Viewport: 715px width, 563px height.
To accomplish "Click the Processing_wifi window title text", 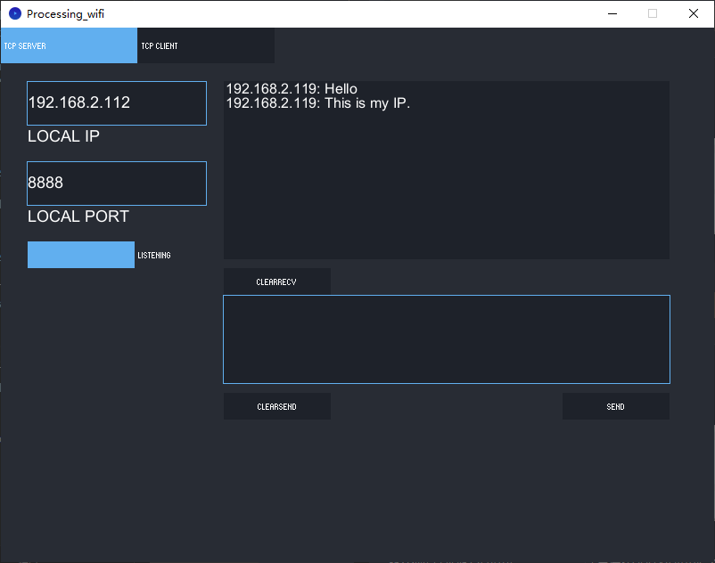I will [x=65, y=14].
